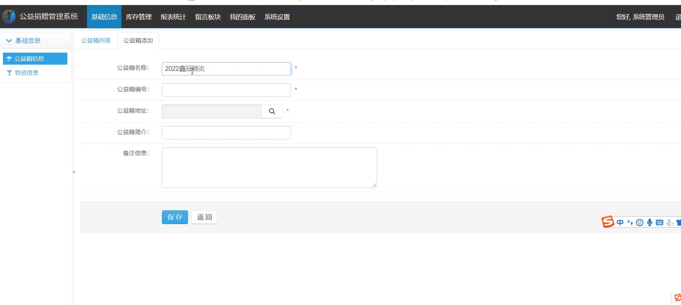Click the 备注信息 textarea resize handle
The height and width of the screenshot is (305, 681).
[x=374, y=185]
